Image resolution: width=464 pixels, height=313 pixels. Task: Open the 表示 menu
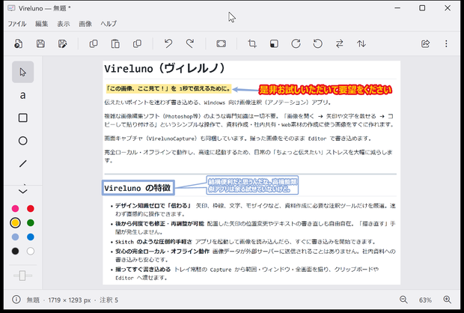tap(64, 24)
